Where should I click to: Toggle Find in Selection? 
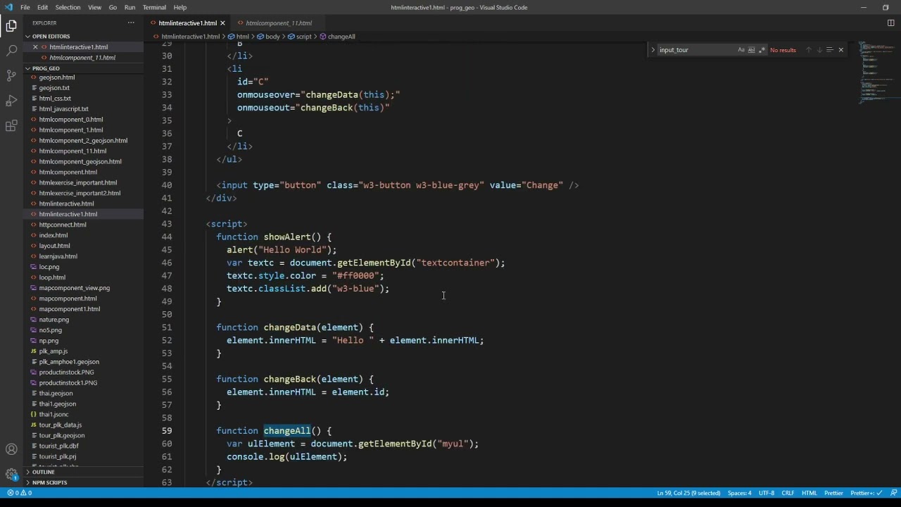click(x=829, y=50)
